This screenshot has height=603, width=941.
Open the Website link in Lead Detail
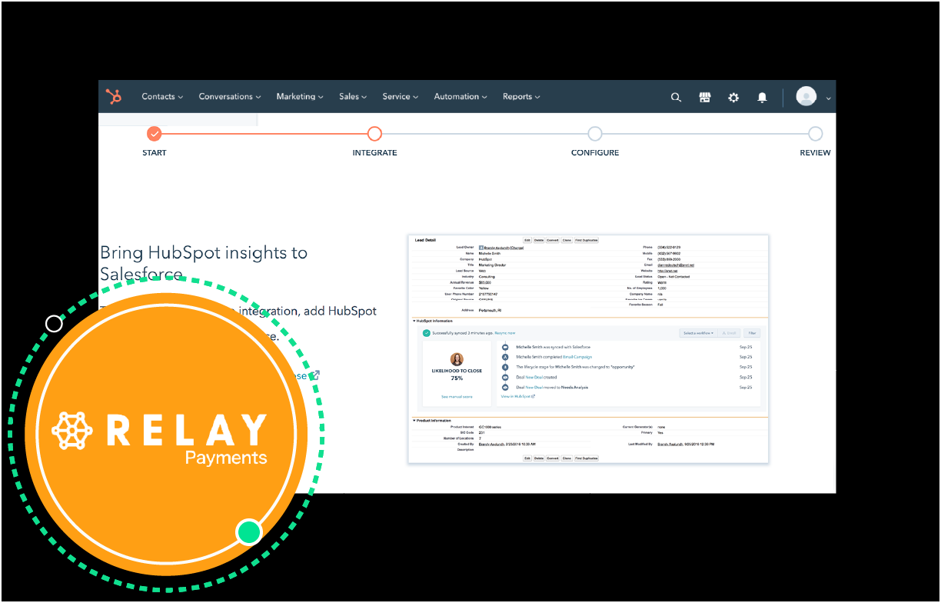pos(667,271)
